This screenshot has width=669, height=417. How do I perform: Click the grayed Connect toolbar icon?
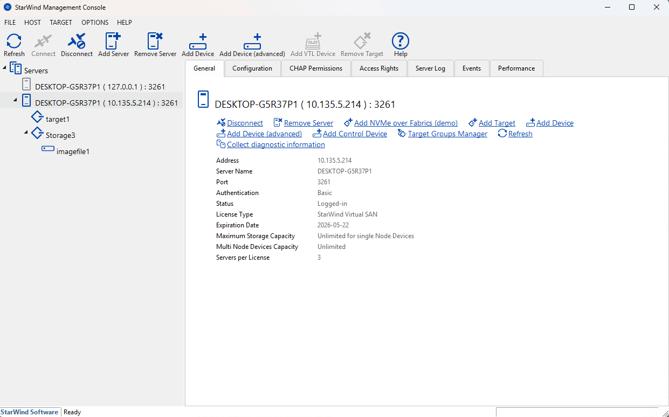point(43,41)
